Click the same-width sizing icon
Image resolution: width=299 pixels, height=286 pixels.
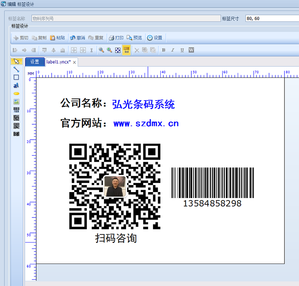74,50
